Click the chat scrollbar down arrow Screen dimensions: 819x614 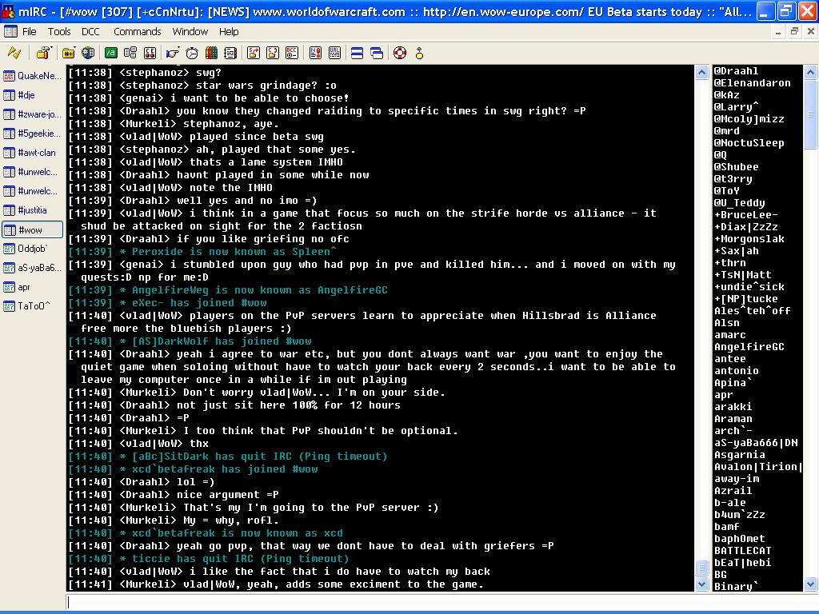(701, 584)
